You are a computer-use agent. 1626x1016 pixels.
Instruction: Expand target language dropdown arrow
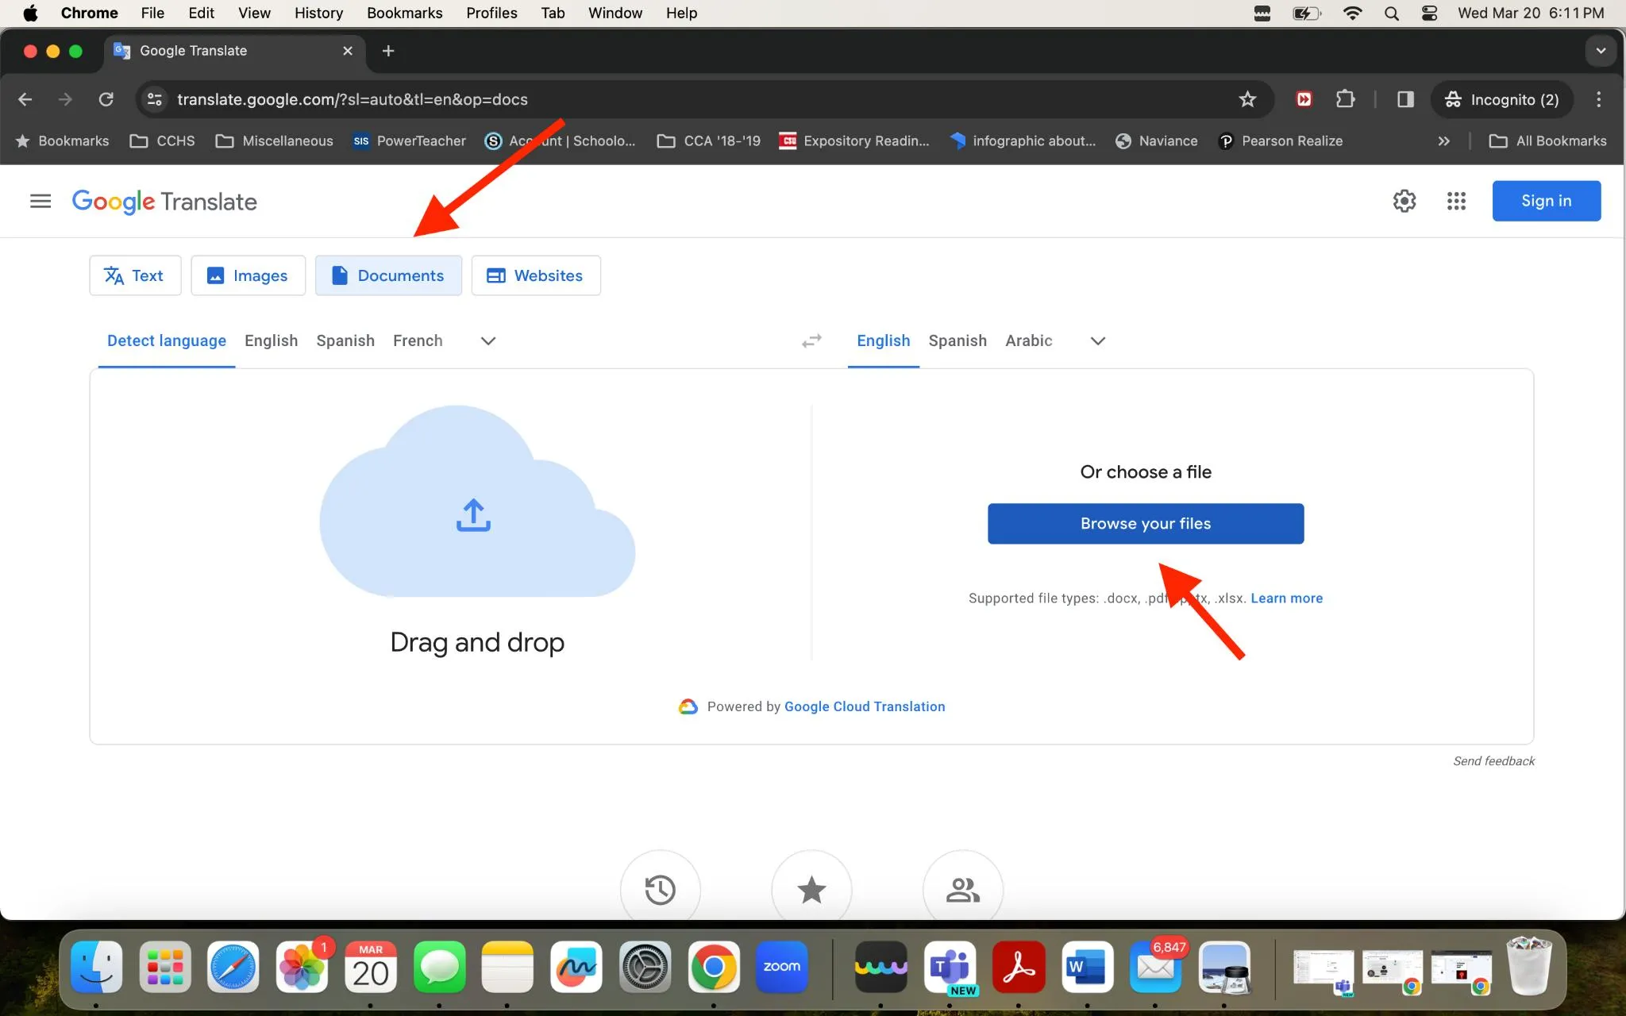tap(1096, 341)
